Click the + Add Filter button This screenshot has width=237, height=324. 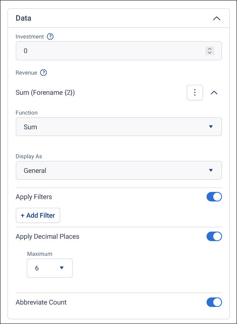tap(38, 215)
